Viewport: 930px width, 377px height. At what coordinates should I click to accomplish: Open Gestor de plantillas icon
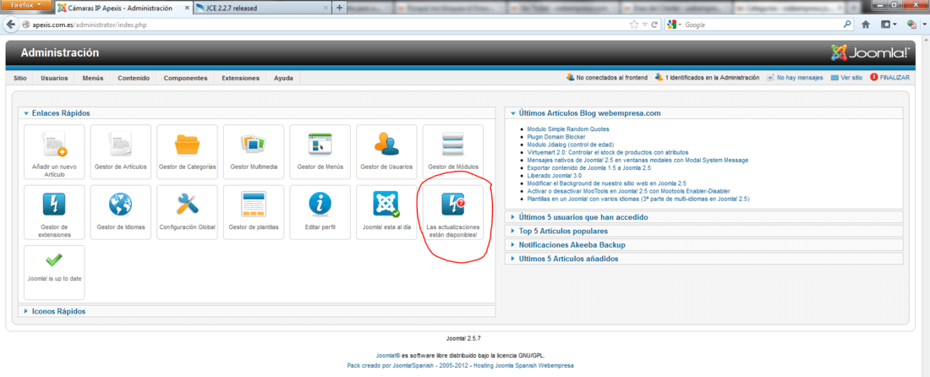(x=254, y=211)
